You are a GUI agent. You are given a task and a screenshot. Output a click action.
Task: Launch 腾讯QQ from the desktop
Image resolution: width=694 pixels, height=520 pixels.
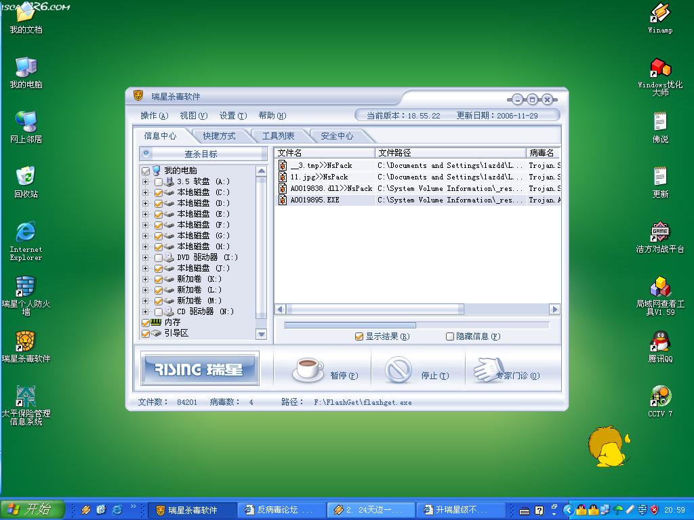(x=660, y=347)
